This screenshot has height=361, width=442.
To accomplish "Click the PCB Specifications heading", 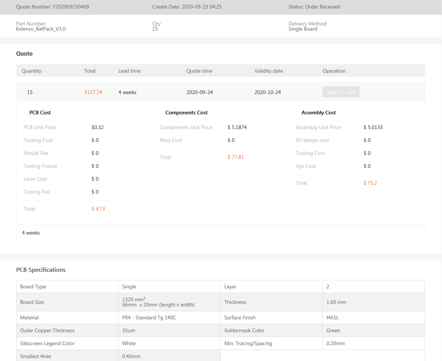I will point(41,270).
